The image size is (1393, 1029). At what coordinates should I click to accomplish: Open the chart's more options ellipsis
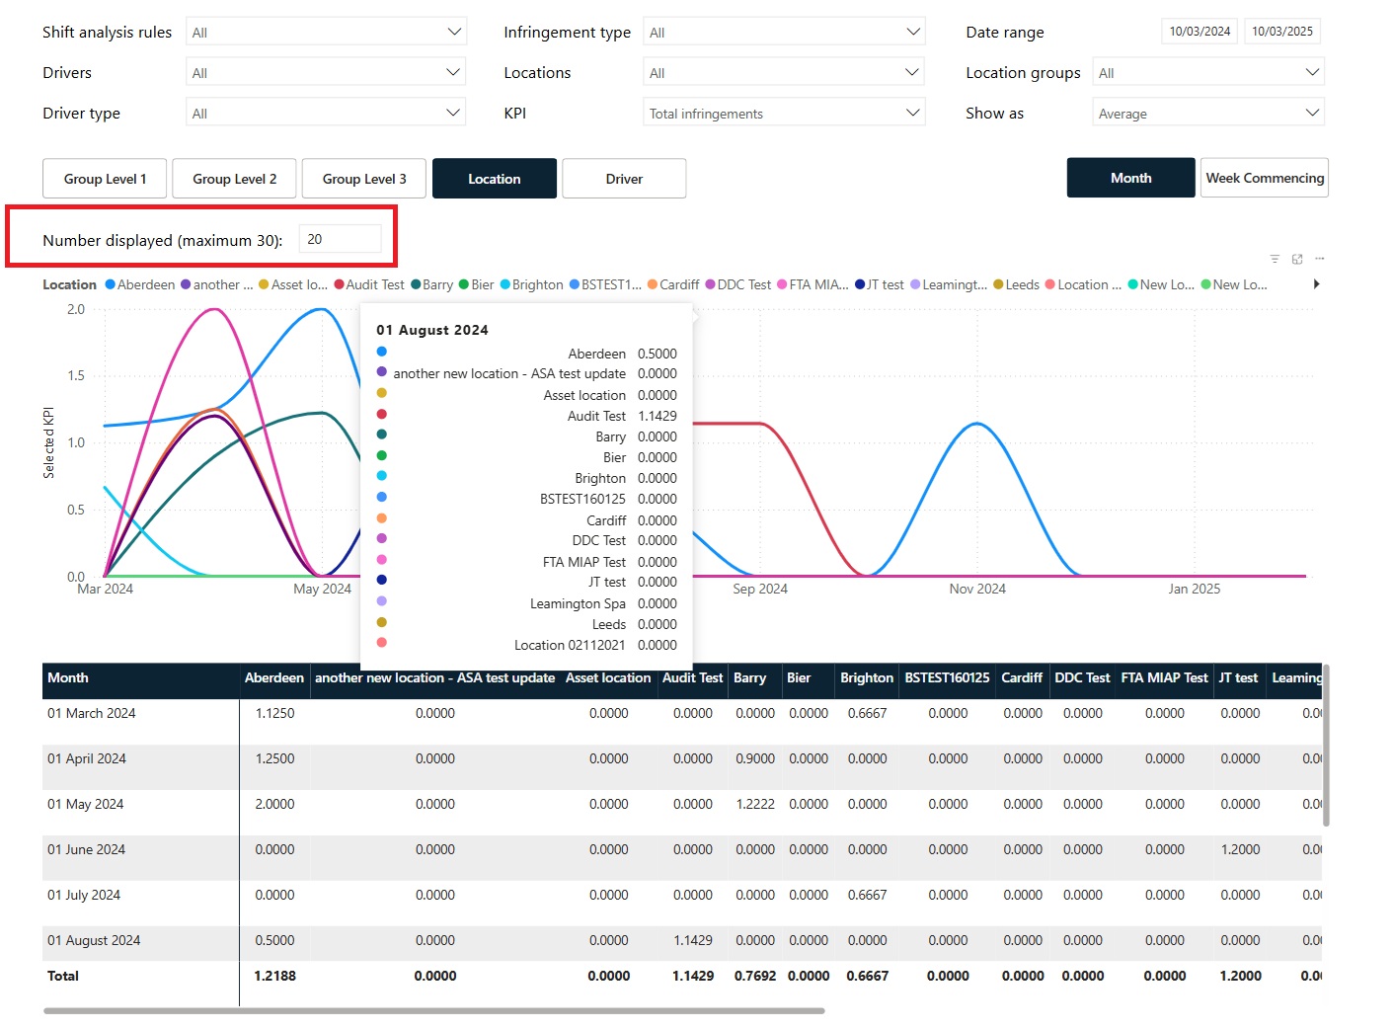pos(1320,259)
